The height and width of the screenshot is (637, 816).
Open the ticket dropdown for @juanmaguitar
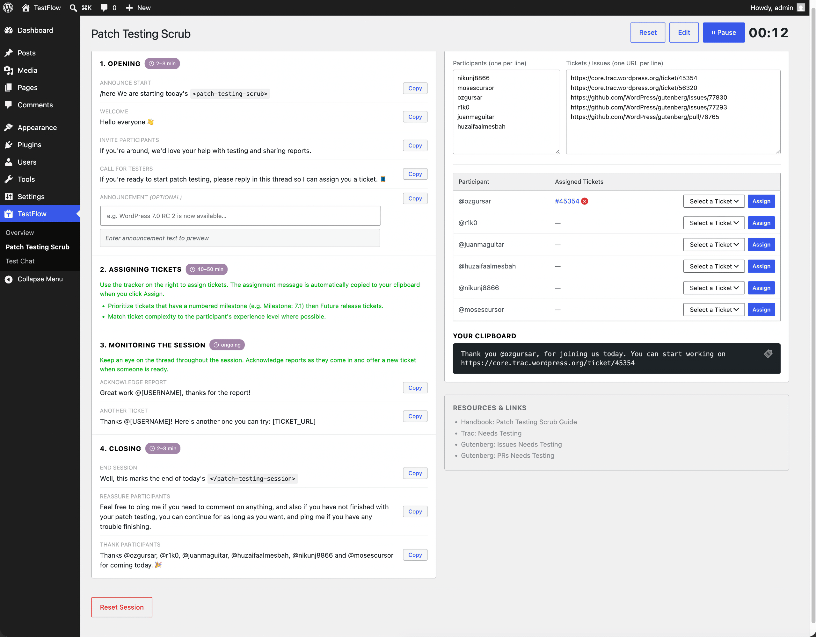pos(714,245)
